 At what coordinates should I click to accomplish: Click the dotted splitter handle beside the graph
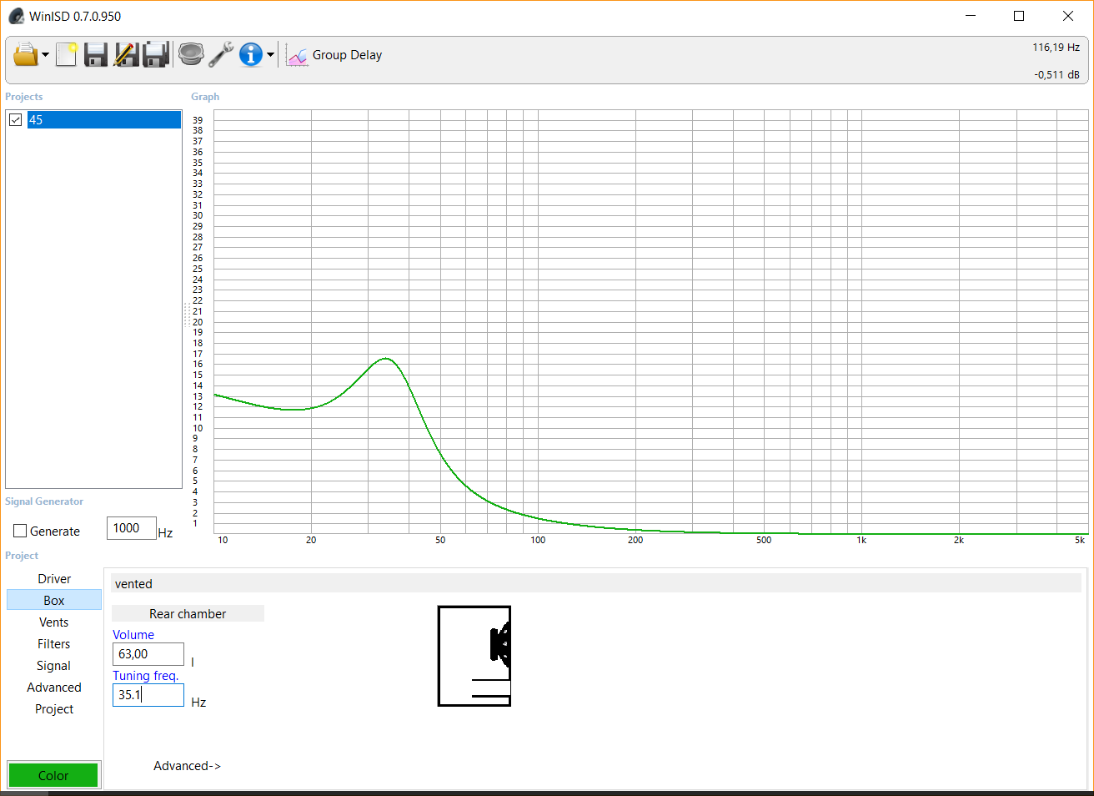[x=187, y=315]
